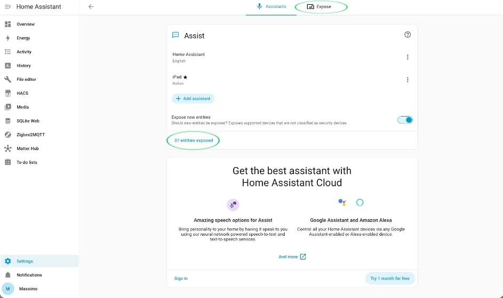This screenshot has width=503, height=298.
Task: Click the Sign in link
Action: click(x=181, y=278)
